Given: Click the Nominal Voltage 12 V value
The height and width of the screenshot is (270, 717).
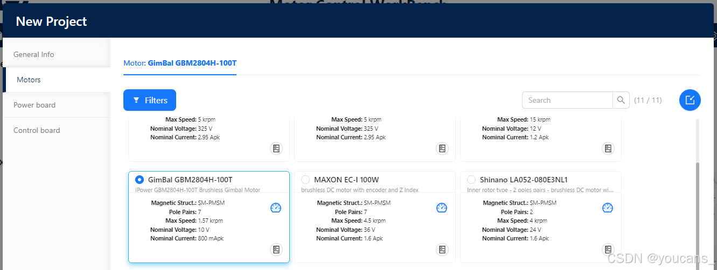Looking at the screenshot, I should (535, 129).
